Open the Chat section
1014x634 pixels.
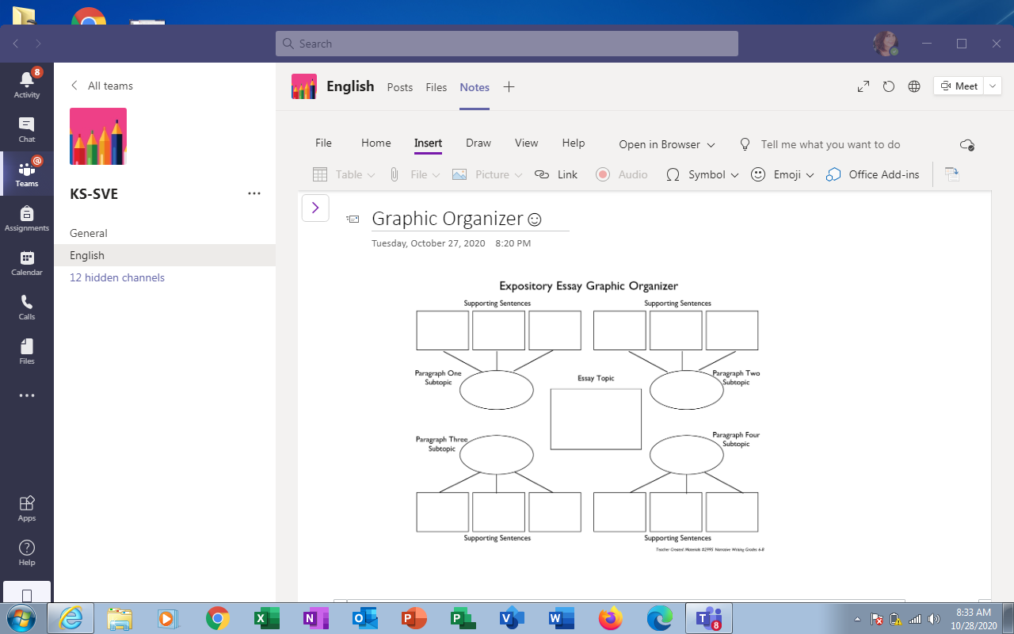27,129
